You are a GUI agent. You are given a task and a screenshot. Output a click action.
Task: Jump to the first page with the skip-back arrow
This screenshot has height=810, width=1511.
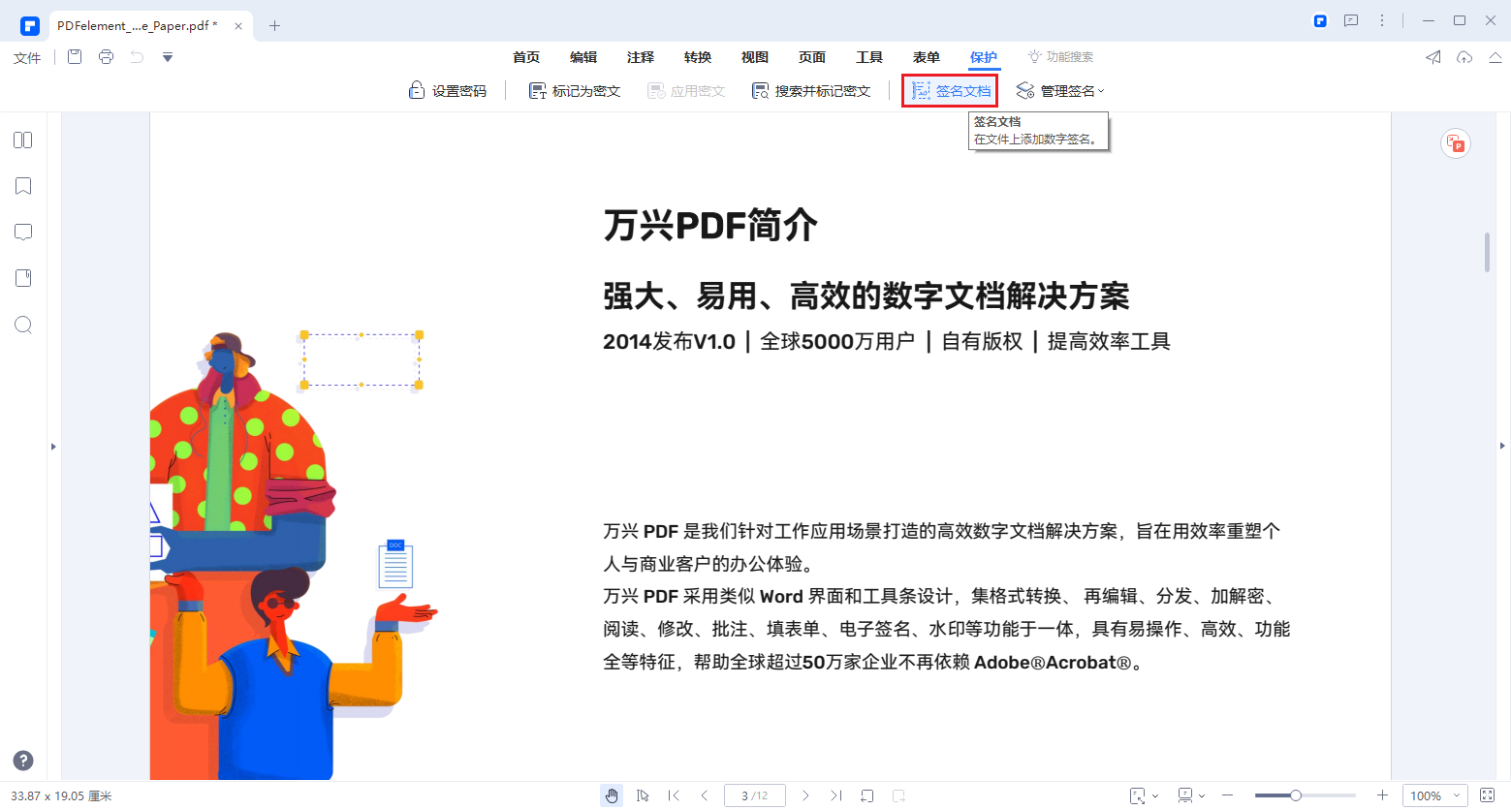[674, 794]
